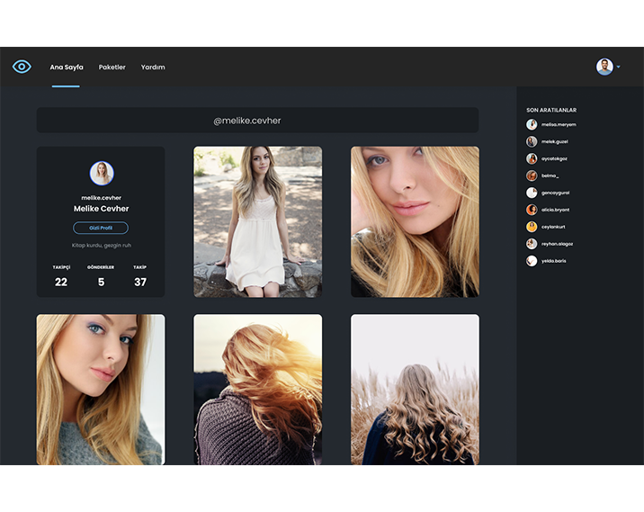644x512 pixels.
Task: Select melek.guzel avatar in recent searches
Action: pyautogui.click(x=532, y=141)
